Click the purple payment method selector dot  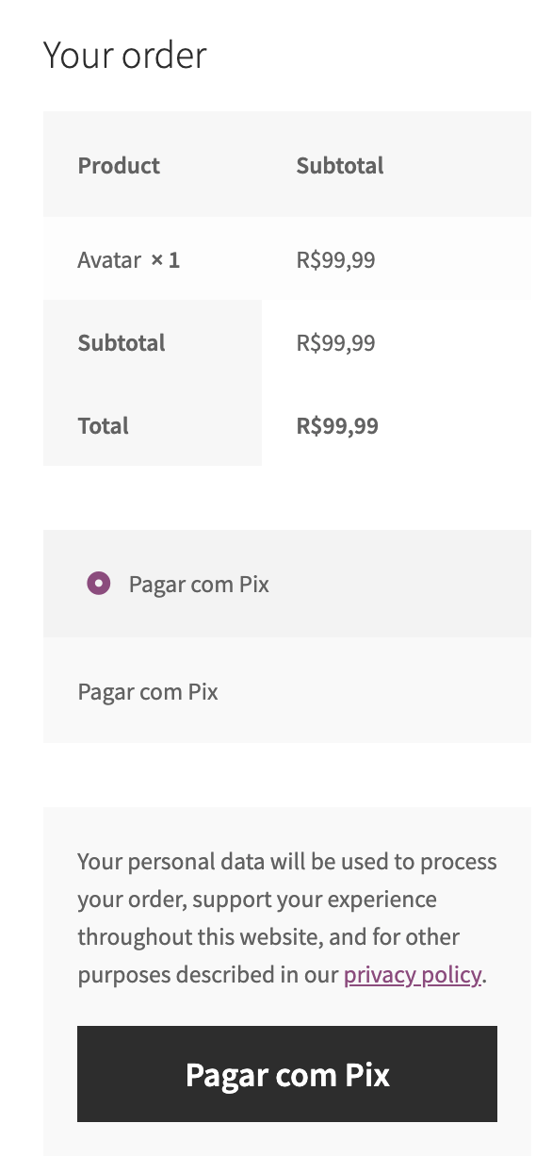(x=99, y=584)
